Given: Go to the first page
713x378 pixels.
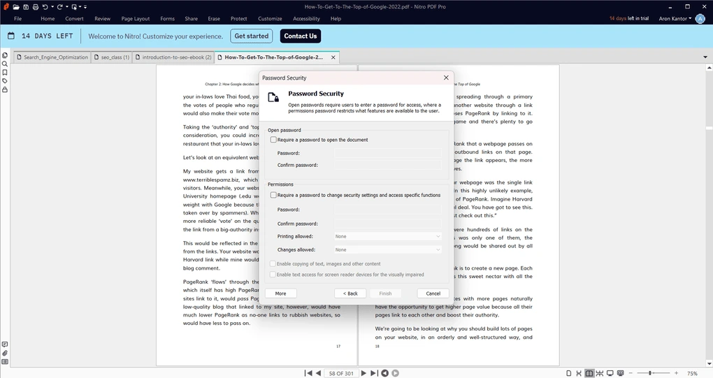Looking at the screenshot, I should point(308,373).
